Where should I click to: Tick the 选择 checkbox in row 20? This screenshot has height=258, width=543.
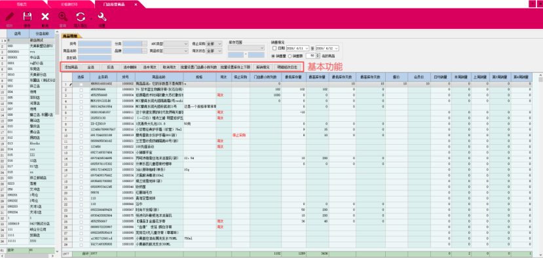pos(81,193)
